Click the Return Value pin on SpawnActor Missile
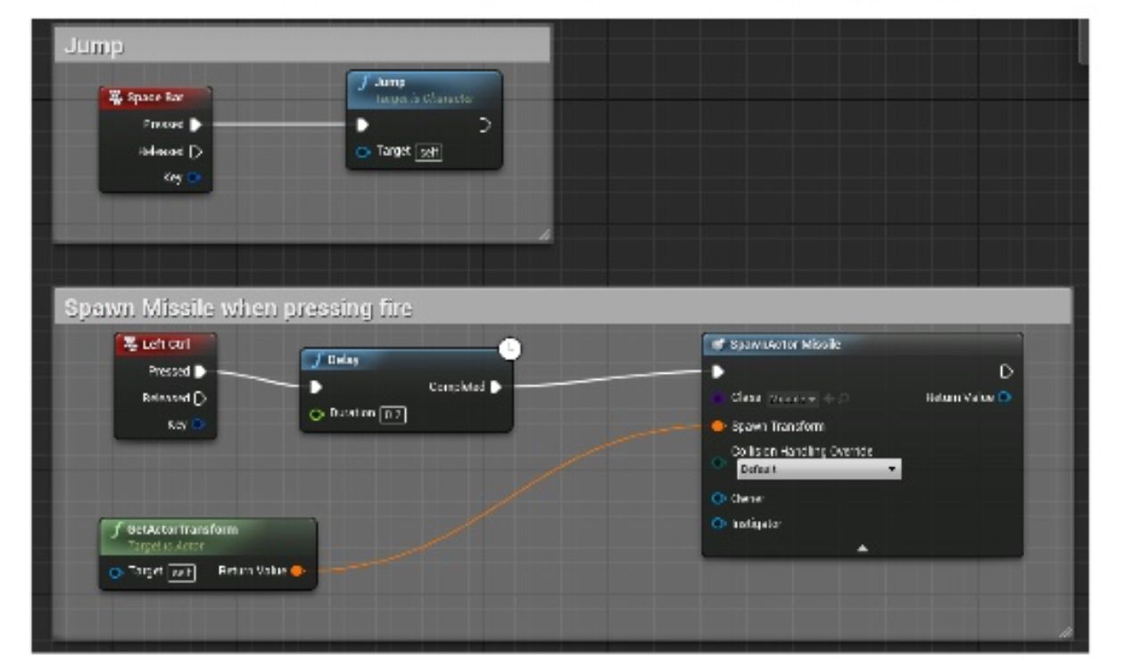This screenshot has width=1126, height=660. pos(1006,397)
